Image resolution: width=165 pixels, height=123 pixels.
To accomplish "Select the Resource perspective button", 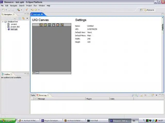I will [149, 10].
